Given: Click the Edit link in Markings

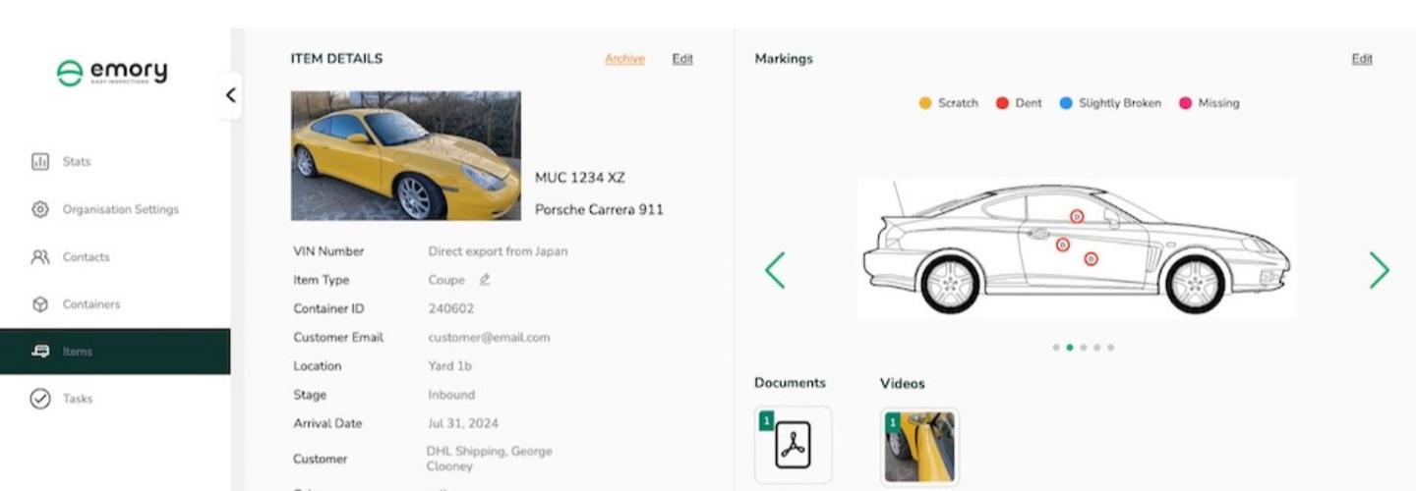Looking at the screenshot, I should point(1362,59).
